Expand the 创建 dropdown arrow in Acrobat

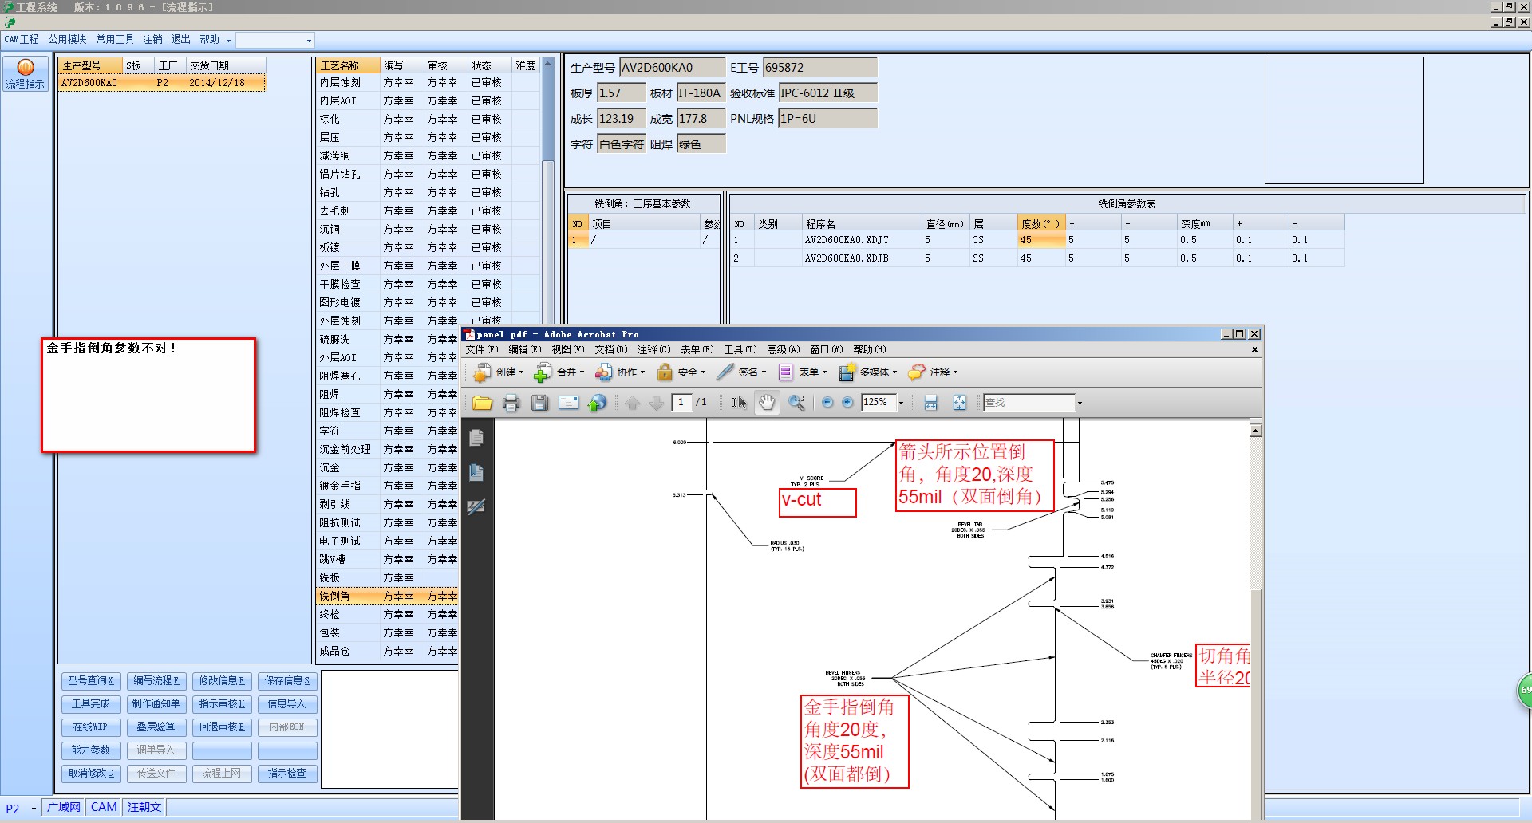(522, 372)
